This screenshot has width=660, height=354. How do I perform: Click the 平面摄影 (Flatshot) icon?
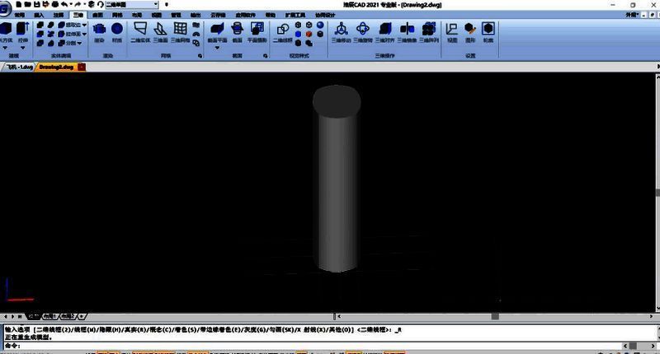(x=257, y=32)
